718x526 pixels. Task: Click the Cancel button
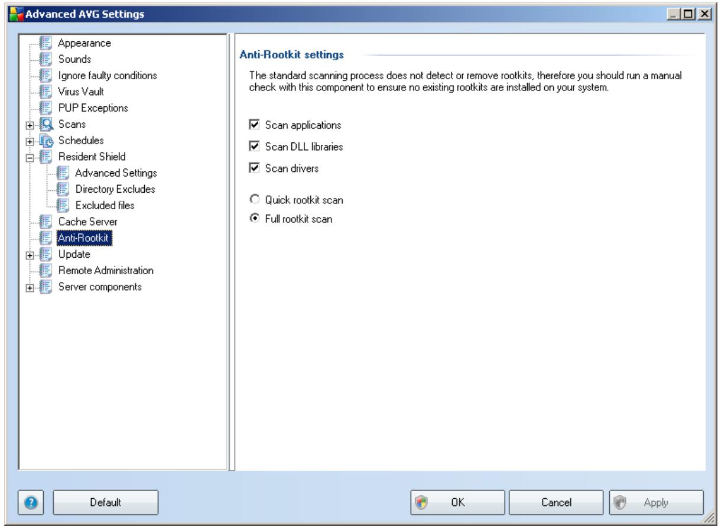point(557,502)
